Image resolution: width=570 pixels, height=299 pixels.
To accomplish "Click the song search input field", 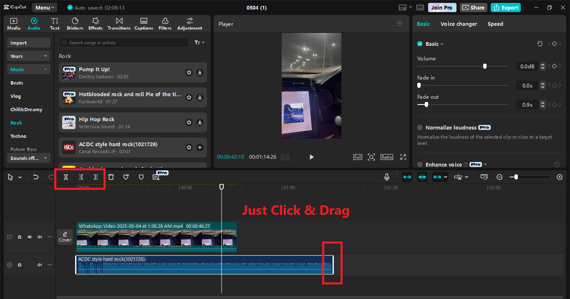I will (x=124, y=42).
